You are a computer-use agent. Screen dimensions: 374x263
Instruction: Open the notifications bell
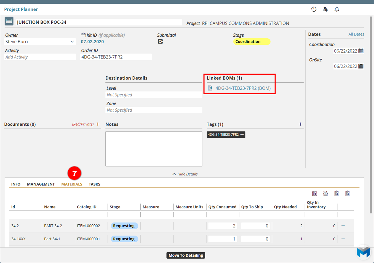coord(337,9)
